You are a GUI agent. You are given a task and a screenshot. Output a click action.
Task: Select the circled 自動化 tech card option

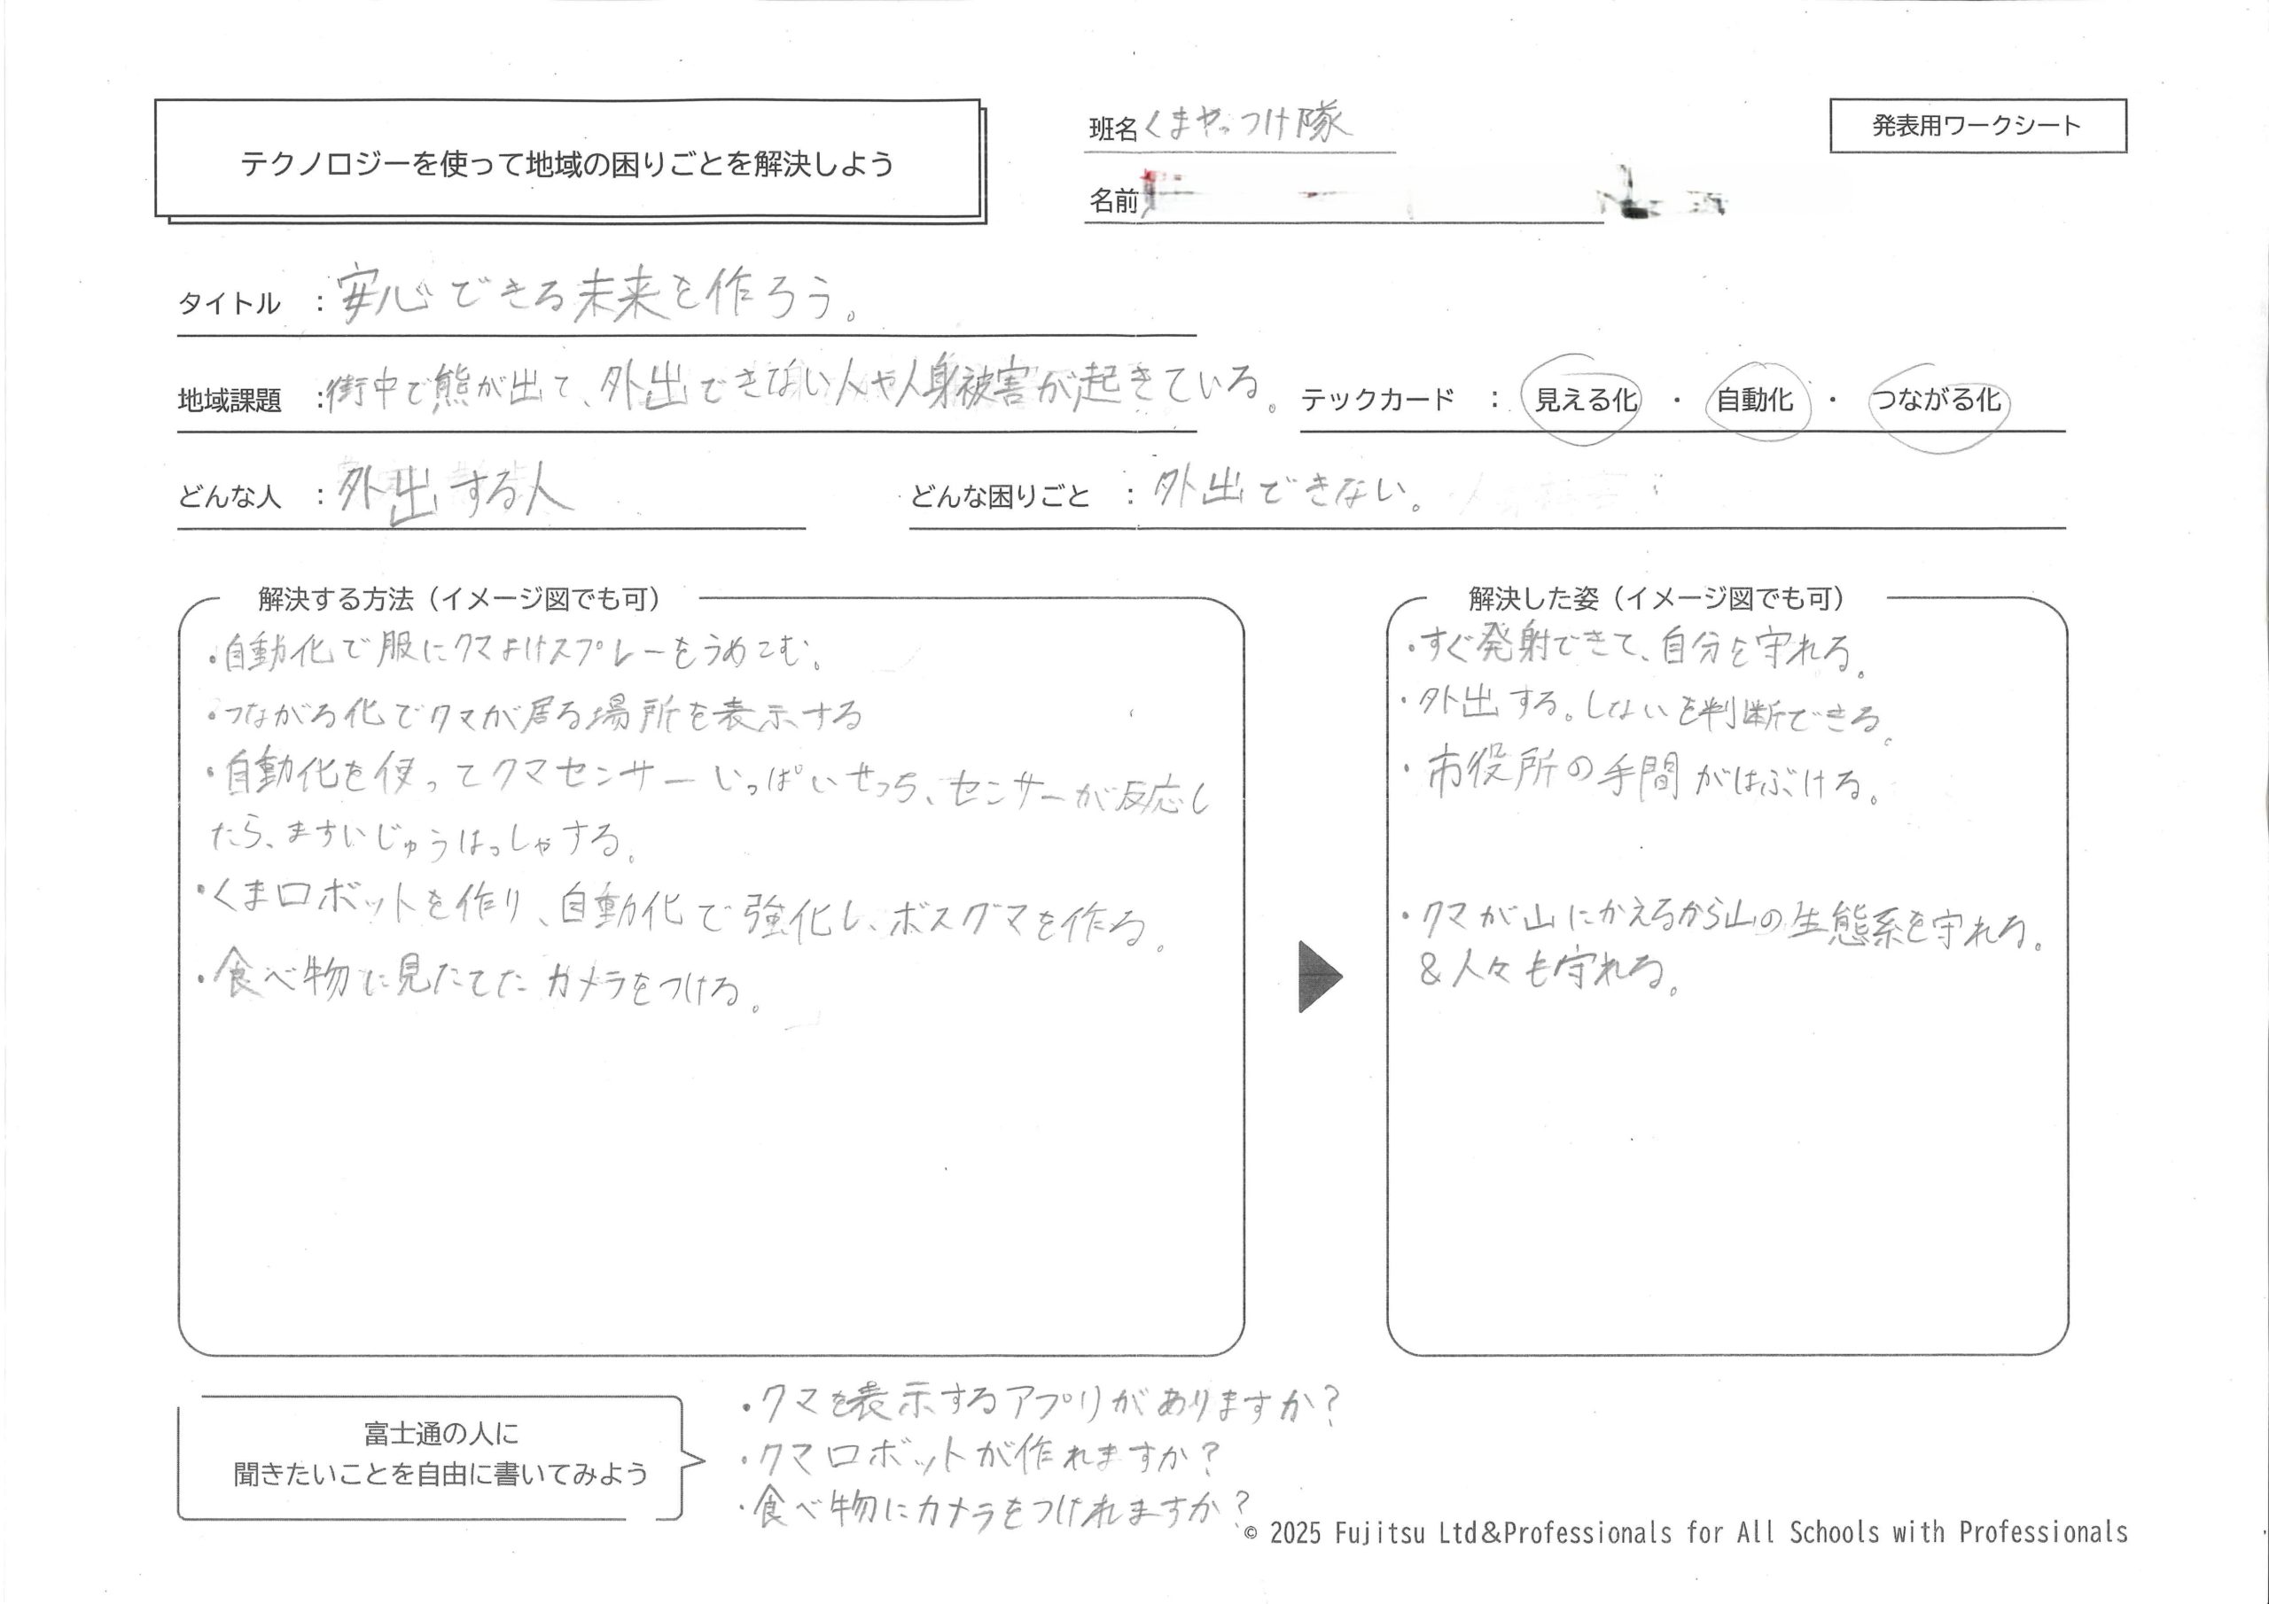pyautogui.click(x=1754, y=401)
